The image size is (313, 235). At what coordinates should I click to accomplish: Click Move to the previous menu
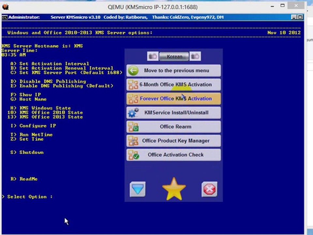(x=174, y=70)
